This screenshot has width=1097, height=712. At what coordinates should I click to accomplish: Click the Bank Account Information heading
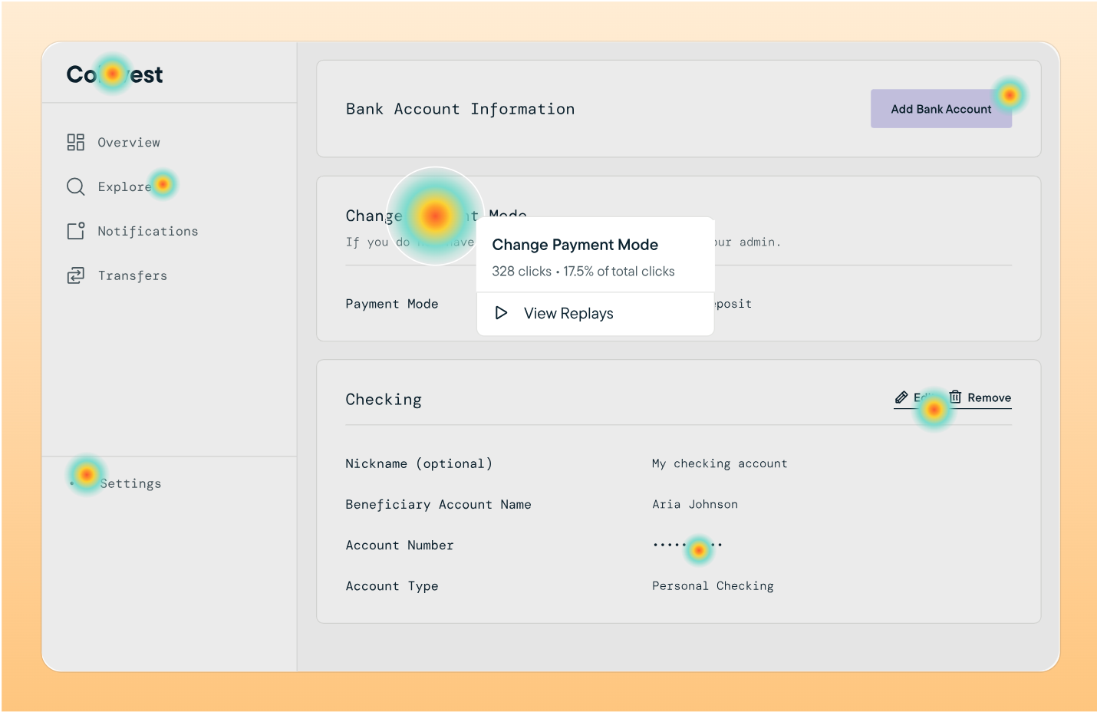pos(460,109)
